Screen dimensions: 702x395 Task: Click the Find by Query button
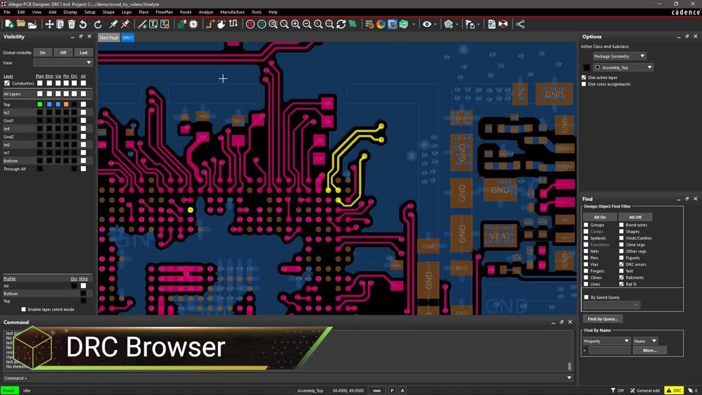pyautogui.click(x=603, y=319)
